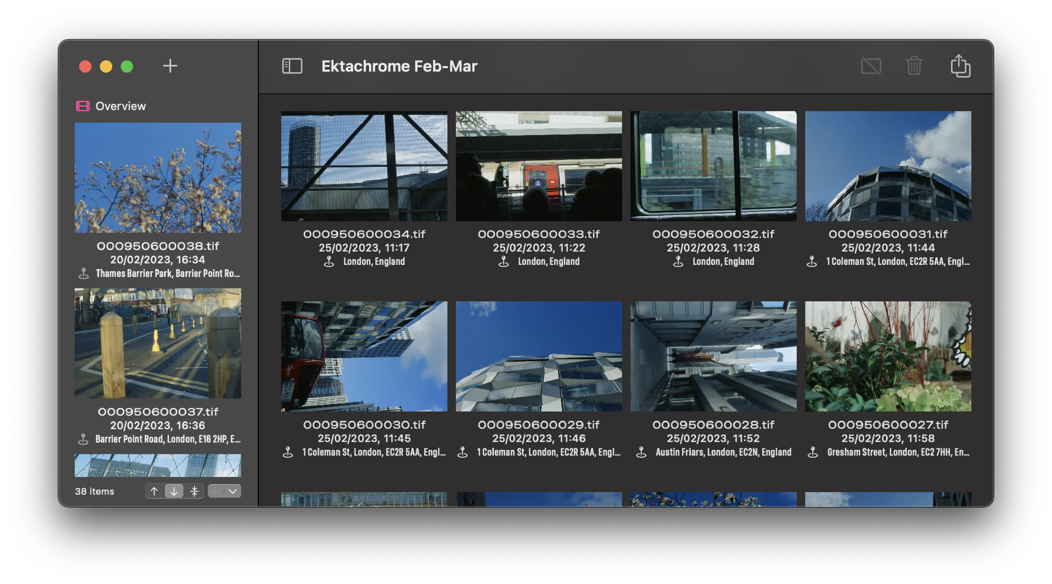Open faceted glass facade photo 000950600029.tif
This screenshot has height=584, width=1052.
(x=539, y=356)
